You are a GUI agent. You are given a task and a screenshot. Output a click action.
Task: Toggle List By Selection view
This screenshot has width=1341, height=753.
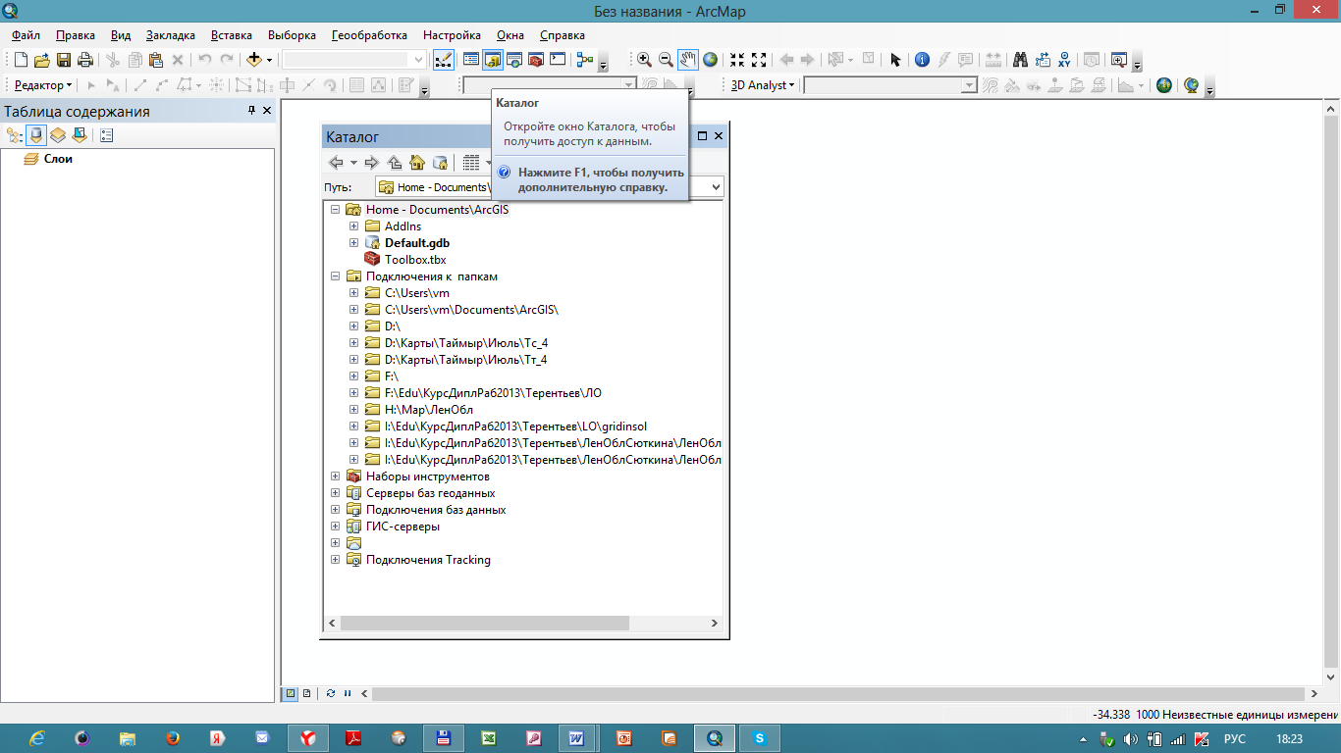tap(80, 135)
